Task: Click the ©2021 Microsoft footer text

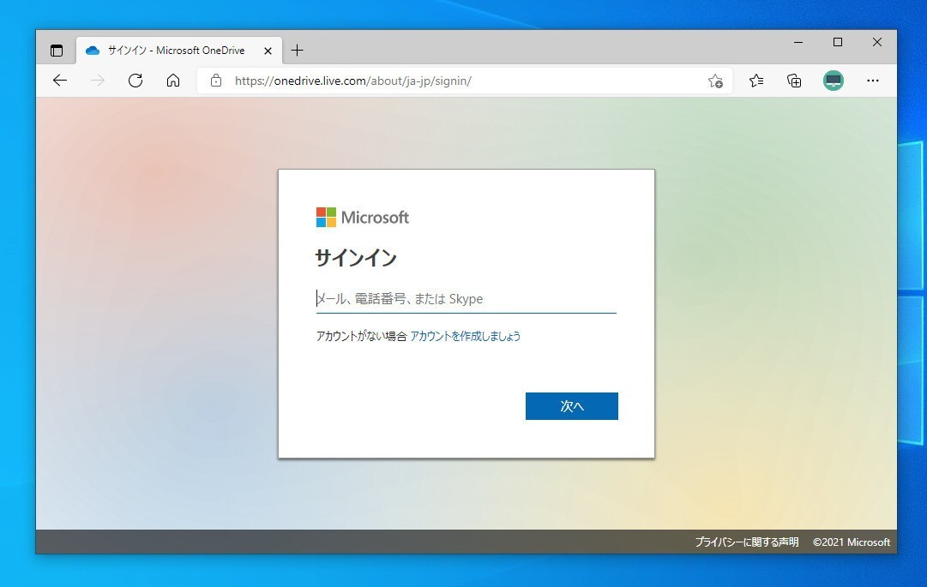Action: pos(852,542)
